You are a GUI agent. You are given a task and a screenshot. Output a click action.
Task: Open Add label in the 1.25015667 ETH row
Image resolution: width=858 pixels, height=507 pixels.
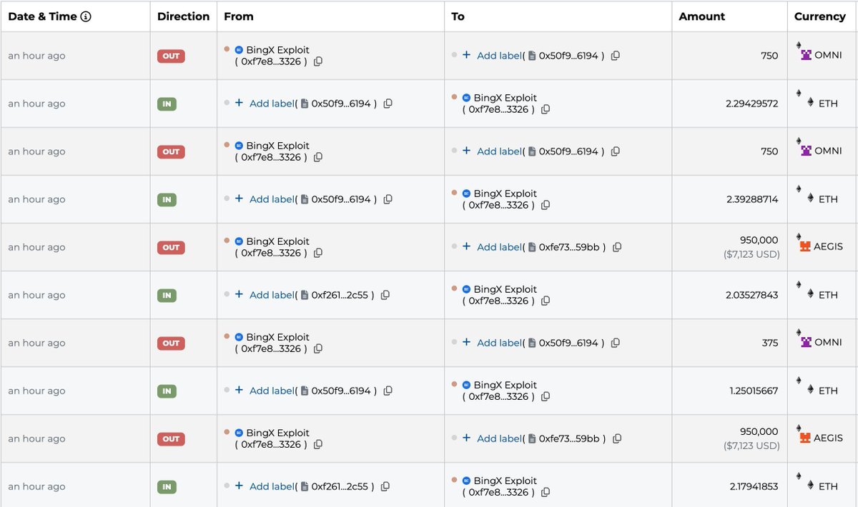tap(272, 391)
